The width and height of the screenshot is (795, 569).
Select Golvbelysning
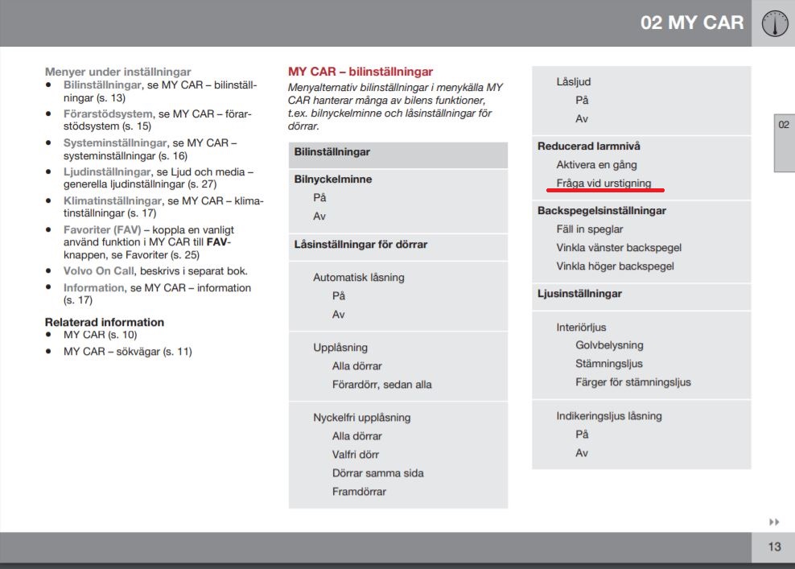609,345
